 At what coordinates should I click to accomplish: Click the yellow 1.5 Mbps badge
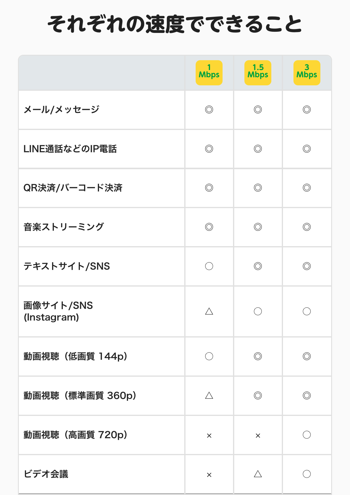click(x=258, y=73)
